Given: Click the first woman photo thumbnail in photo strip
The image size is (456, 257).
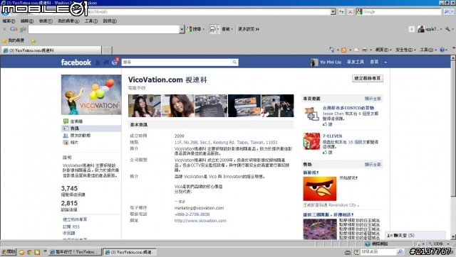Looking at the screenshot, I should tap(145, 106).
